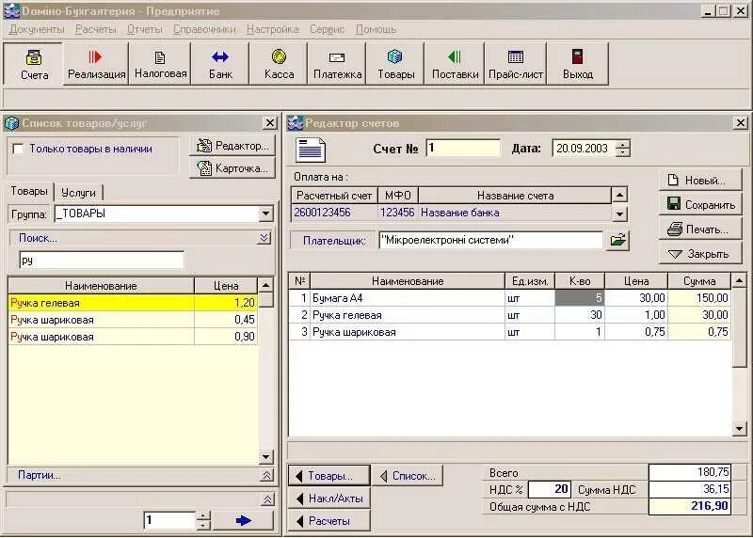Create new invoice with Новый...
Screen dimensions: 753x538
point(700,181)
